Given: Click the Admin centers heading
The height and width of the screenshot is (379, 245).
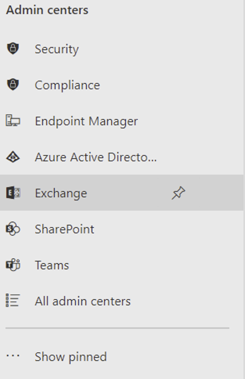Looking at the screenshot, I should pos(47,10).
